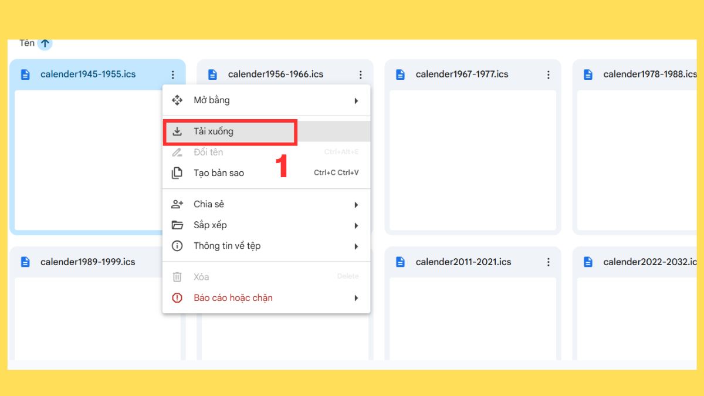The height and width of the screenshot is (396, 704).
Task: Expand the Mở bằng submenu arrow
Action: 356,101
